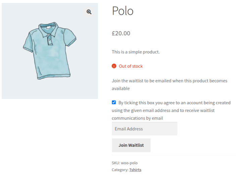The image size is (236, 183).
Task: Click the Polo product title heading
Action: (x=123, y=11)
